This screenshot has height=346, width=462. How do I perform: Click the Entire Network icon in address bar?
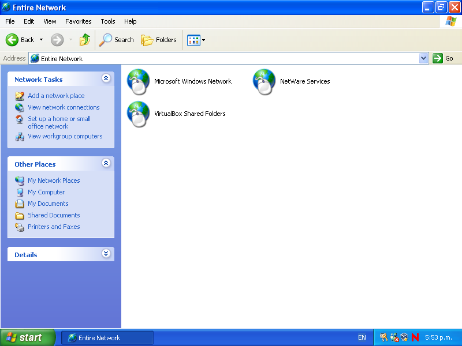point(35,59)
